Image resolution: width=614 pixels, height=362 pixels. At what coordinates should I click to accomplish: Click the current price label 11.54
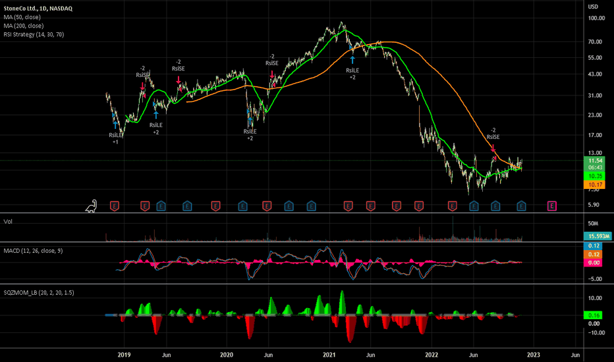pos(595,161)
